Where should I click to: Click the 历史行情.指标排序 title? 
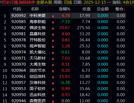tap(18, 2)
